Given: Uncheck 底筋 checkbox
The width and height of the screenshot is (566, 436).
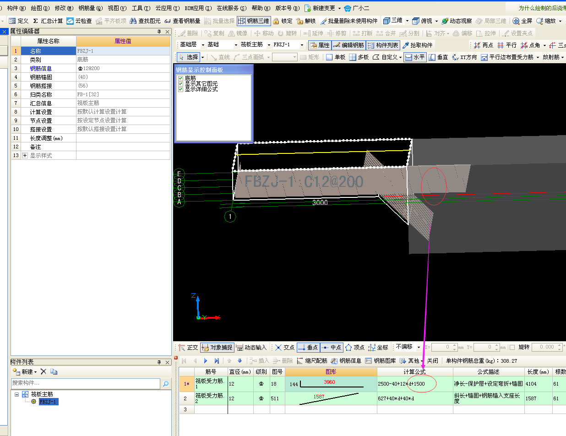Looking at the screenshot, I should pyautogui.click(x=180, y=79).
